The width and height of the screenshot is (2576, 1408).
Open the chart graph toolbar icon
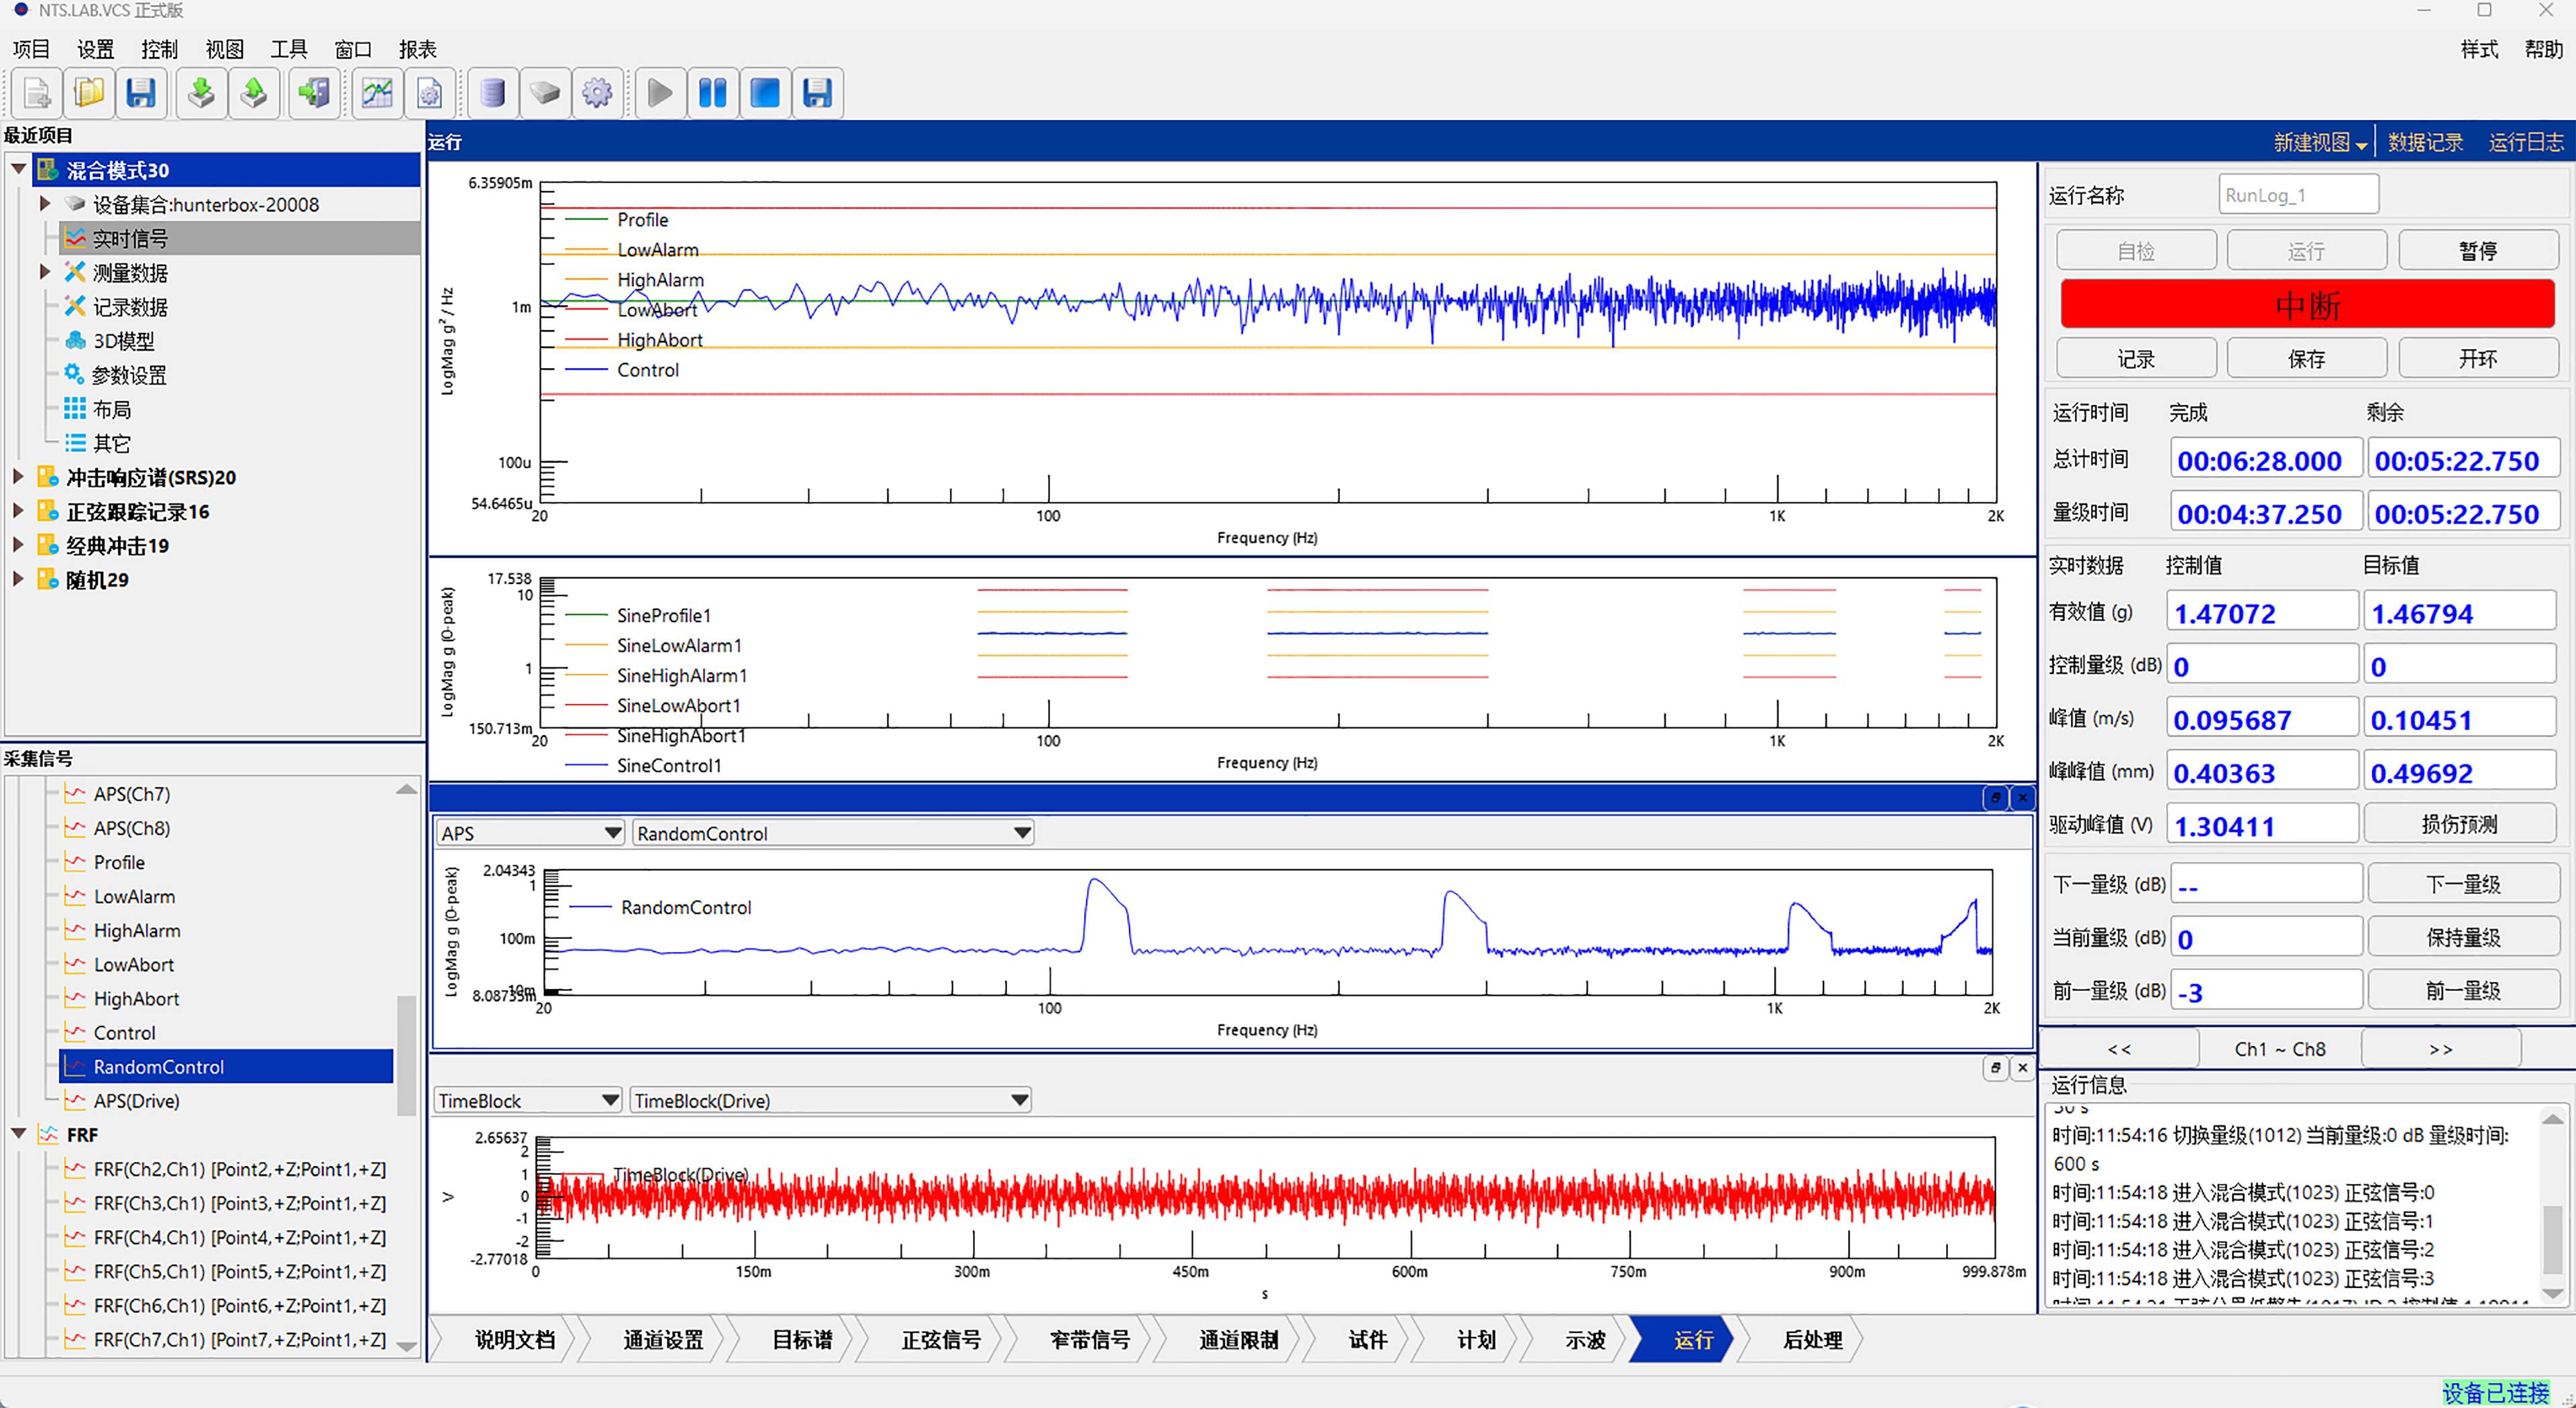point(377,94)
